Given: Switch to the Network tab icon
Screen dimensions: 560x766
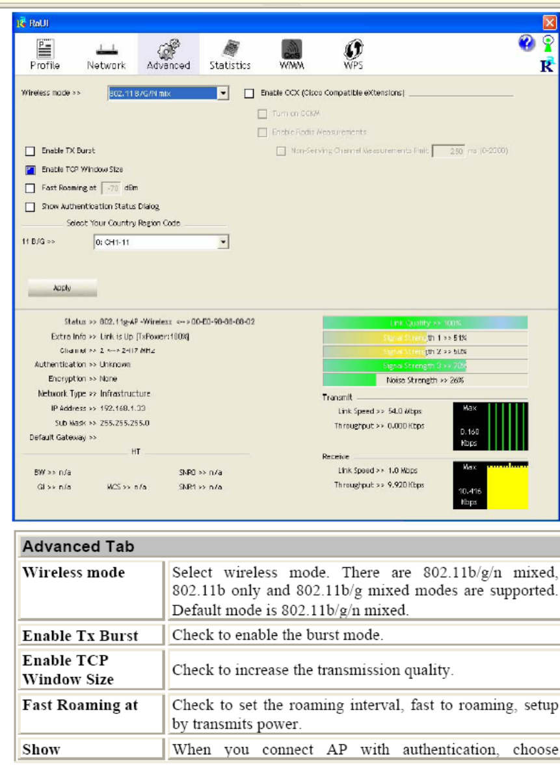Looking at the screenshot, I should (x=106, y=49).
